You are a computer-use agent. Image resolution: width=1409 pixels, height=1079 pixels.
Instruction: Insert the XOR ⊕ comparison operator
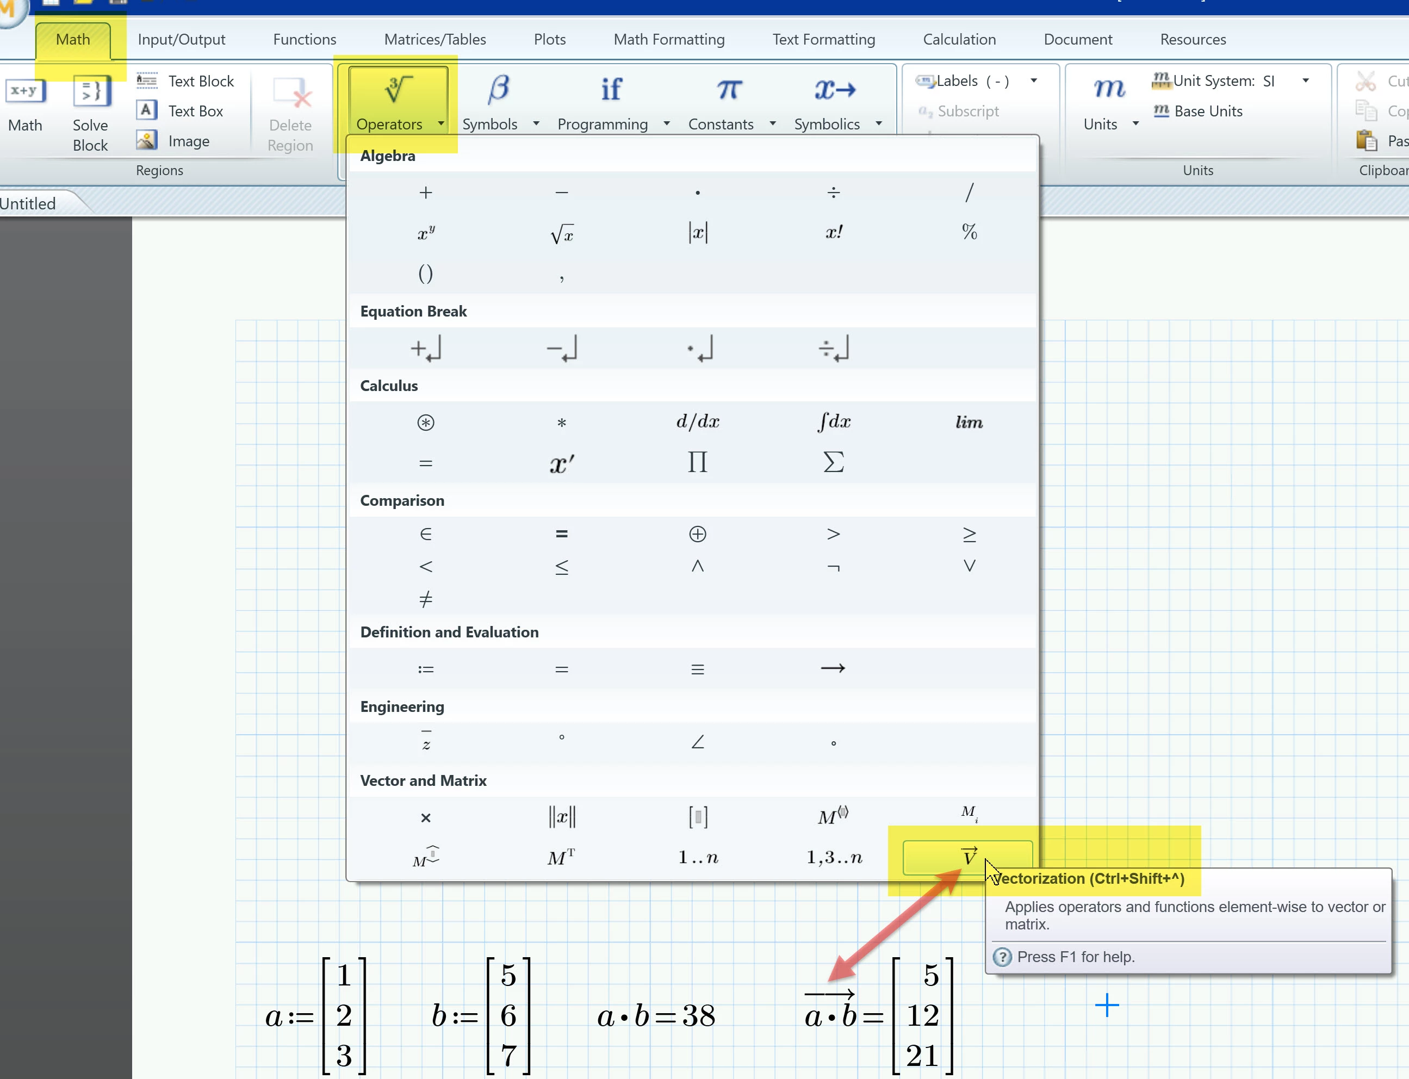tap(698, 534)
